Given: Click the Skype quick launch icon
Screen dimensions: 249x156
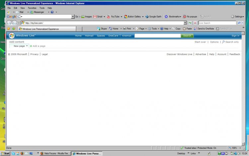Looking at the screenshot, I should click(x=13, y=153).
